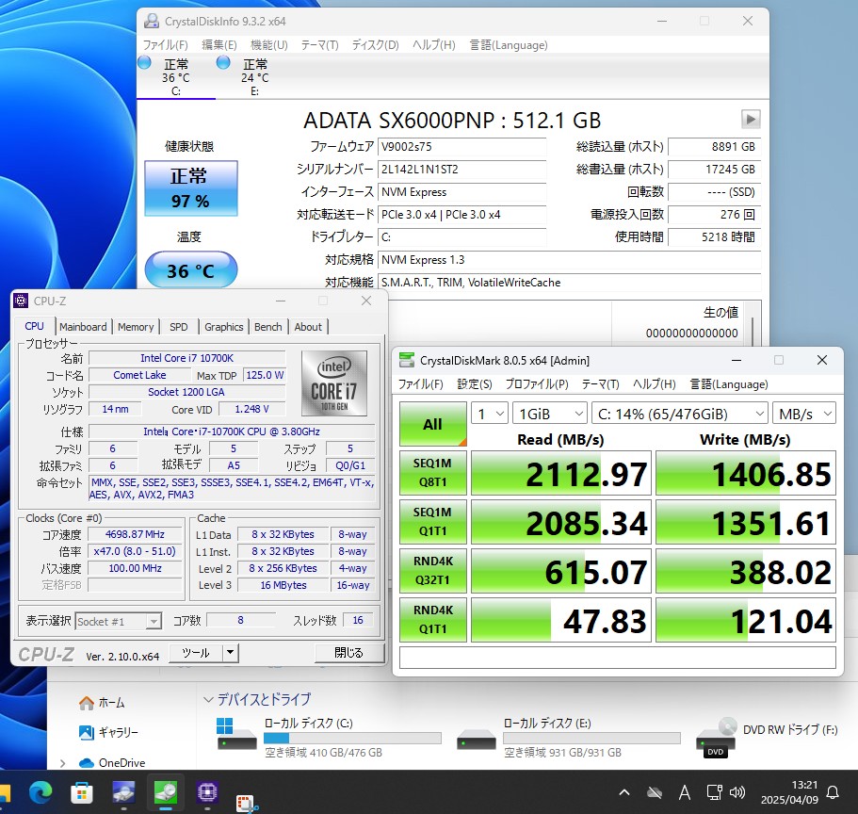Open Local Disk (E:) in Explorer

point(569,738)
